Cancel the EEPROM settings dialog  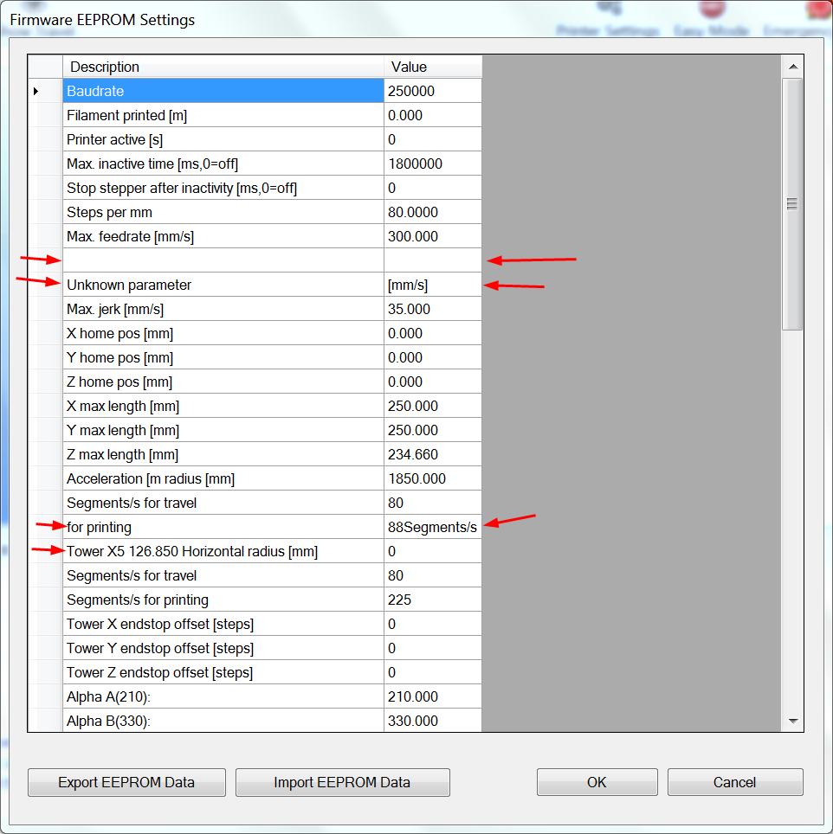coord(734,782)
